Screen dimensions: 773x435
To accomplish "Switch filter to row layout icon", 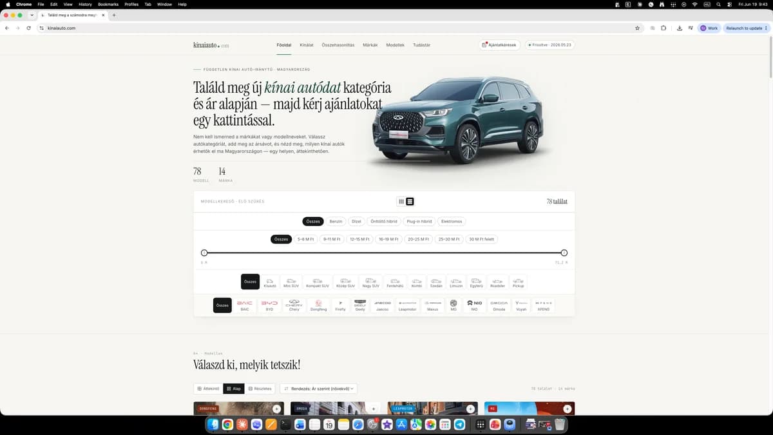I will click(410, 202).
